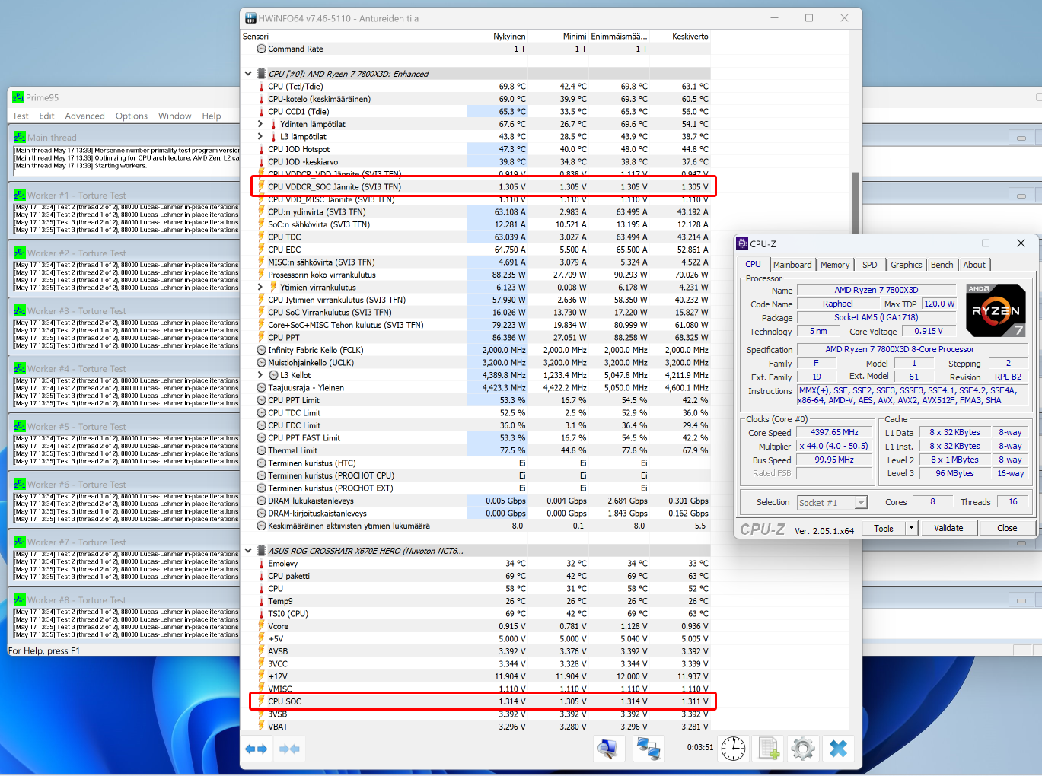The height and width of the screenshot is (776, 1042).
Task: Close sensors with blue X icon
Action: [838, 749]
